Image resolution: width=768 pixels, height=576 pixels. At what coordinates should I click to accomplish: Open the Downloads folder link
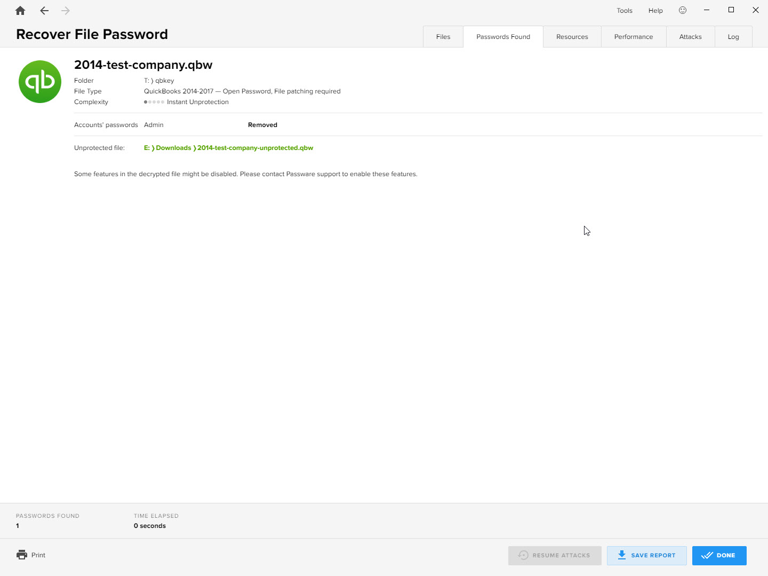[173, 148]
